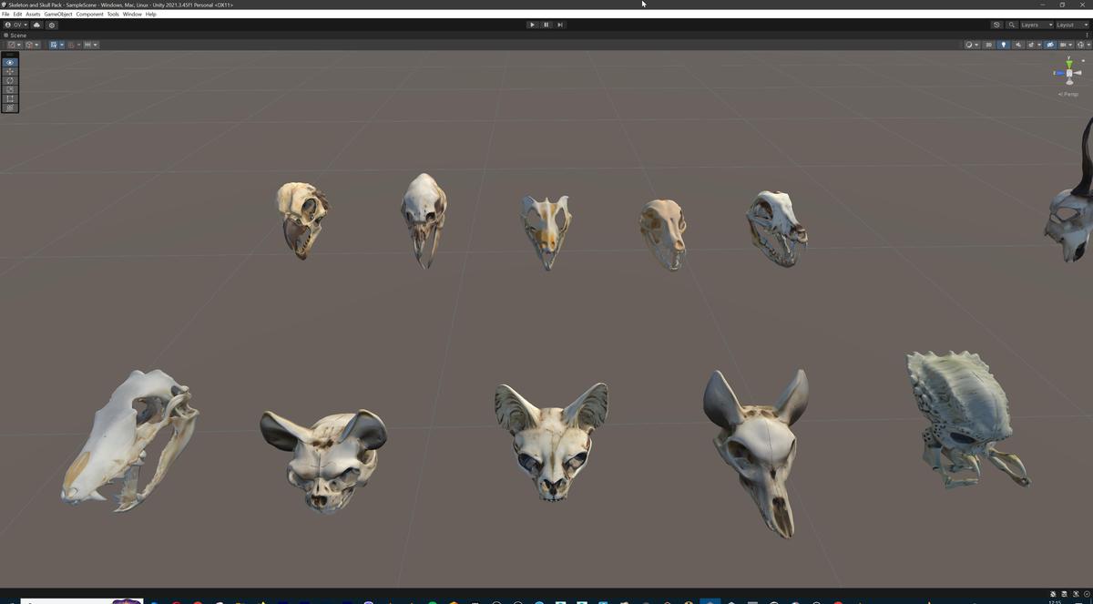Toggle the 2D view mode

(x=988, y=44)
